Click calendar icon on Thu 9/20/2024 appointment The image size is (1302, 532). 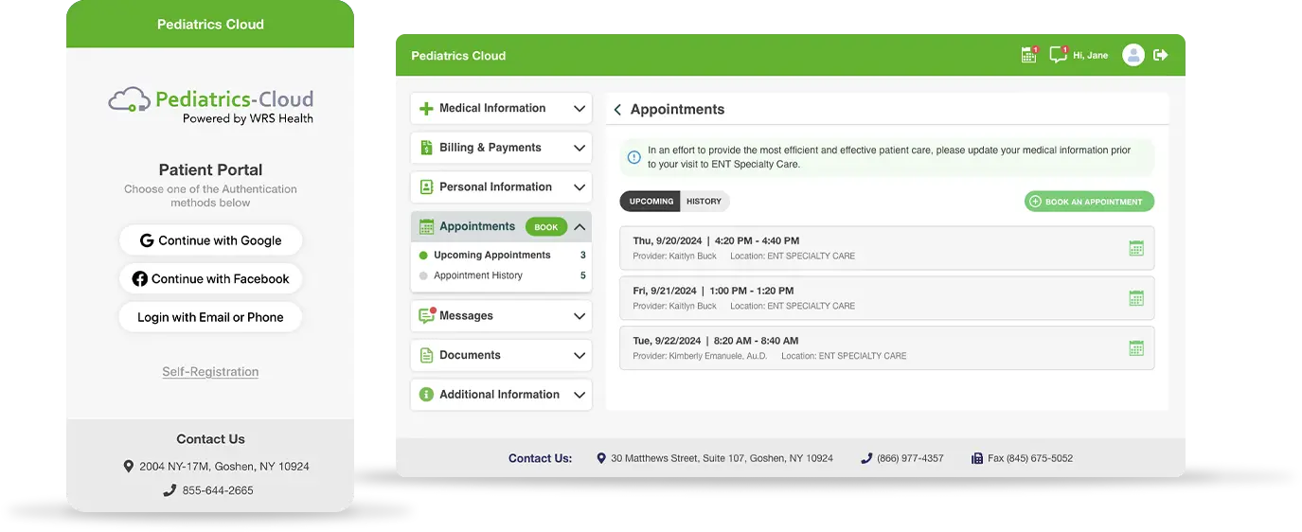tap(1136, 248)
